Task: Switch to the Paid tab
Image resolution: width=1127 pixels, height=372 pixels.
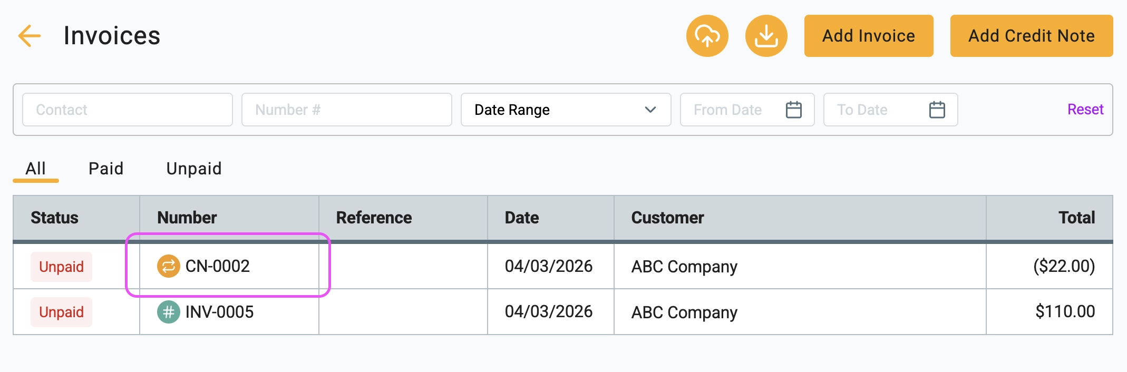Action: [x=106, y=169]
